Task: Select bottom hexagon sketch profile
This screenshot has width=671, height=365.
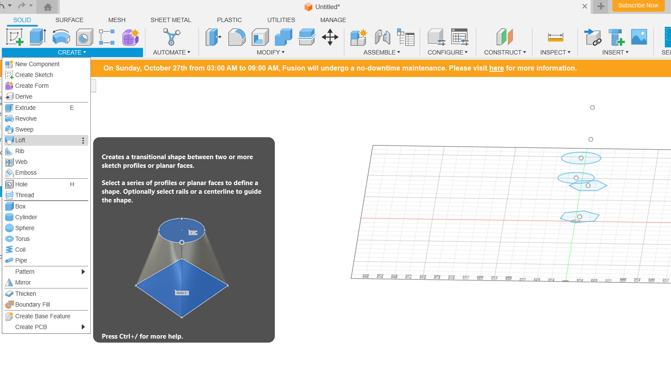Action: (x=580, y=217)
